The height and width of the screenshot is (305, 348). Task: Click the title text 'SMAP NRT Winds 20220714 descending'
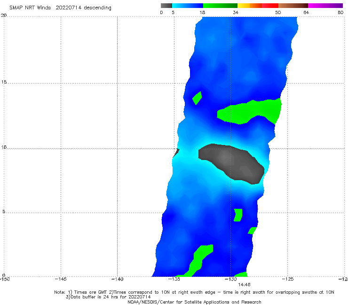point(60,8)
